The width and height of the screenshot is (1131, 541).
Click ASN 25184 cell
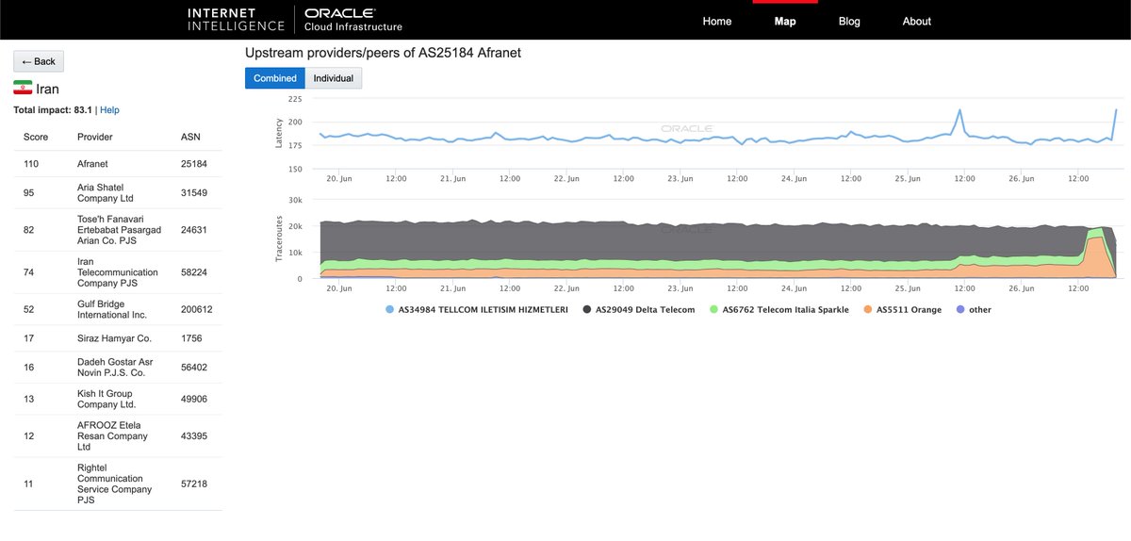(x=193, y=163)
